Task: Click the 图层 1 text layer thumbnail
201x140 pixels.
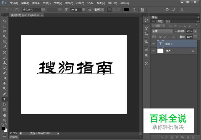Action: pyautogui.click(x=160, y=44)
